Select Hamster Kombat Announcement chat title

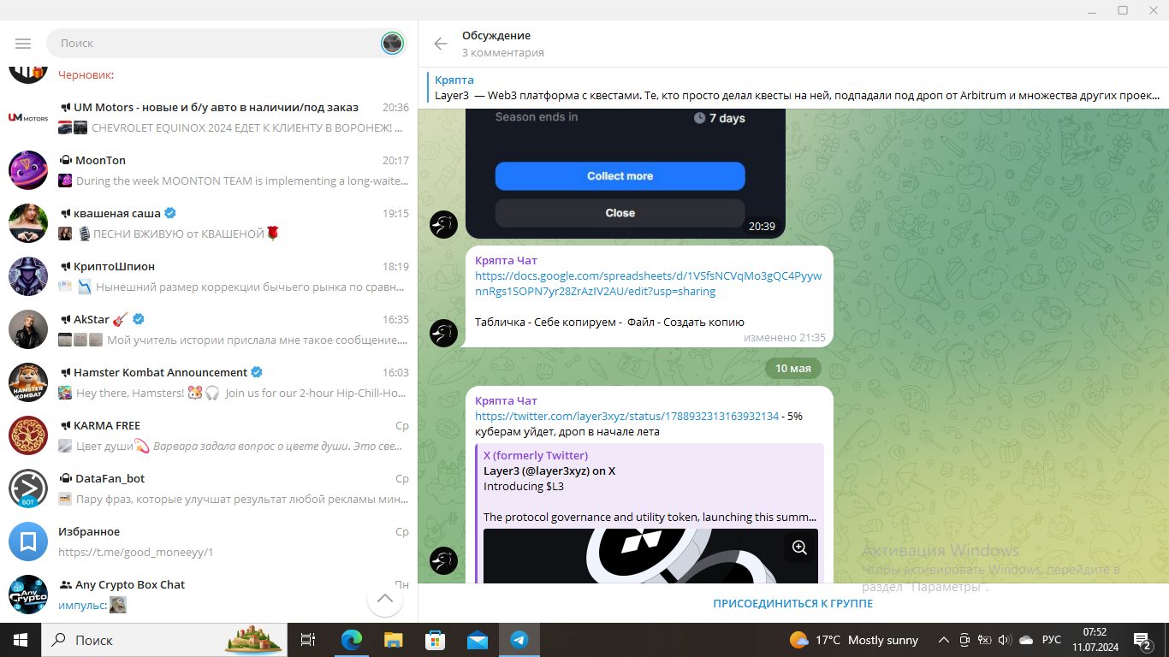pos(160,373)
